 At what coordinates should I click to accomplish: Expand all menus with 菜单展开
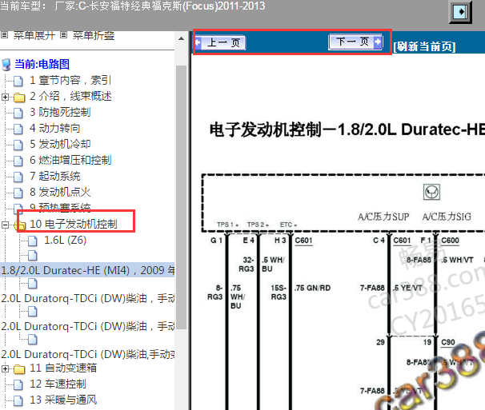click(34, 35)
